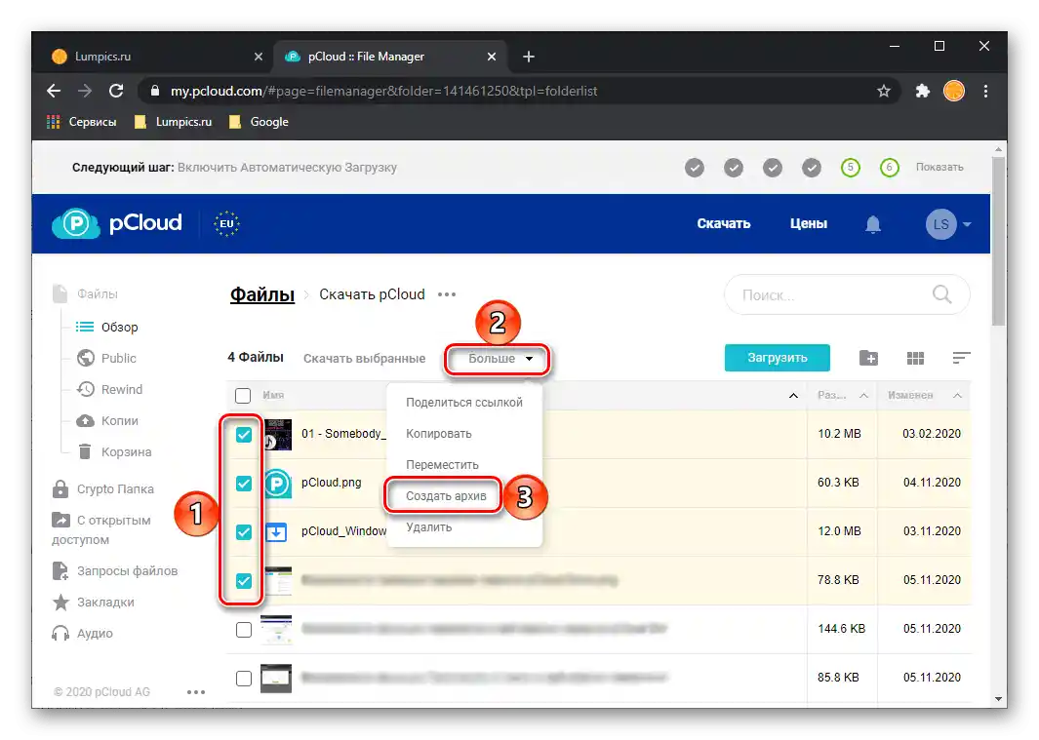Click the new folder icon
1039x740 pixels.
click(x=868, y=359)
